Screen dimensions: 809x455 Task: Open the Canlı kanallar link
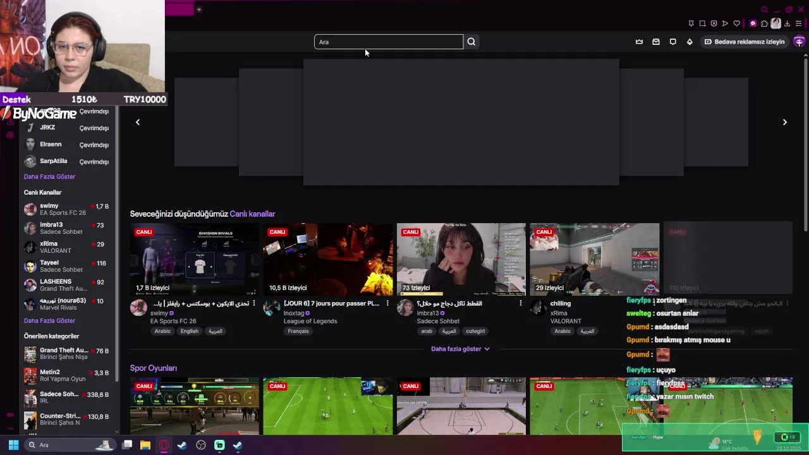(x=252, y=214)
